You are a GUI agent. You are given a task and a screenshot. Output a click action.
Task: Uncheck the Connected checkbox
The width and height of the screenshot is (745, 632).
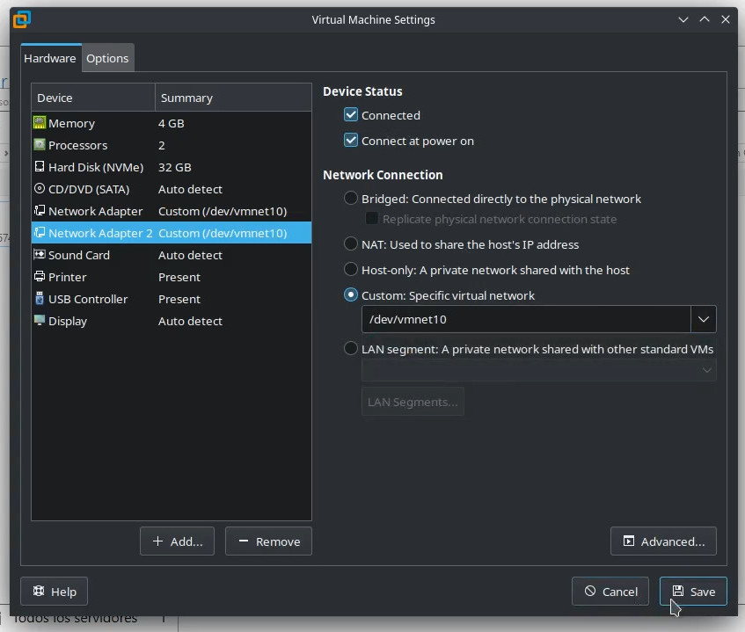pos(351,115)
